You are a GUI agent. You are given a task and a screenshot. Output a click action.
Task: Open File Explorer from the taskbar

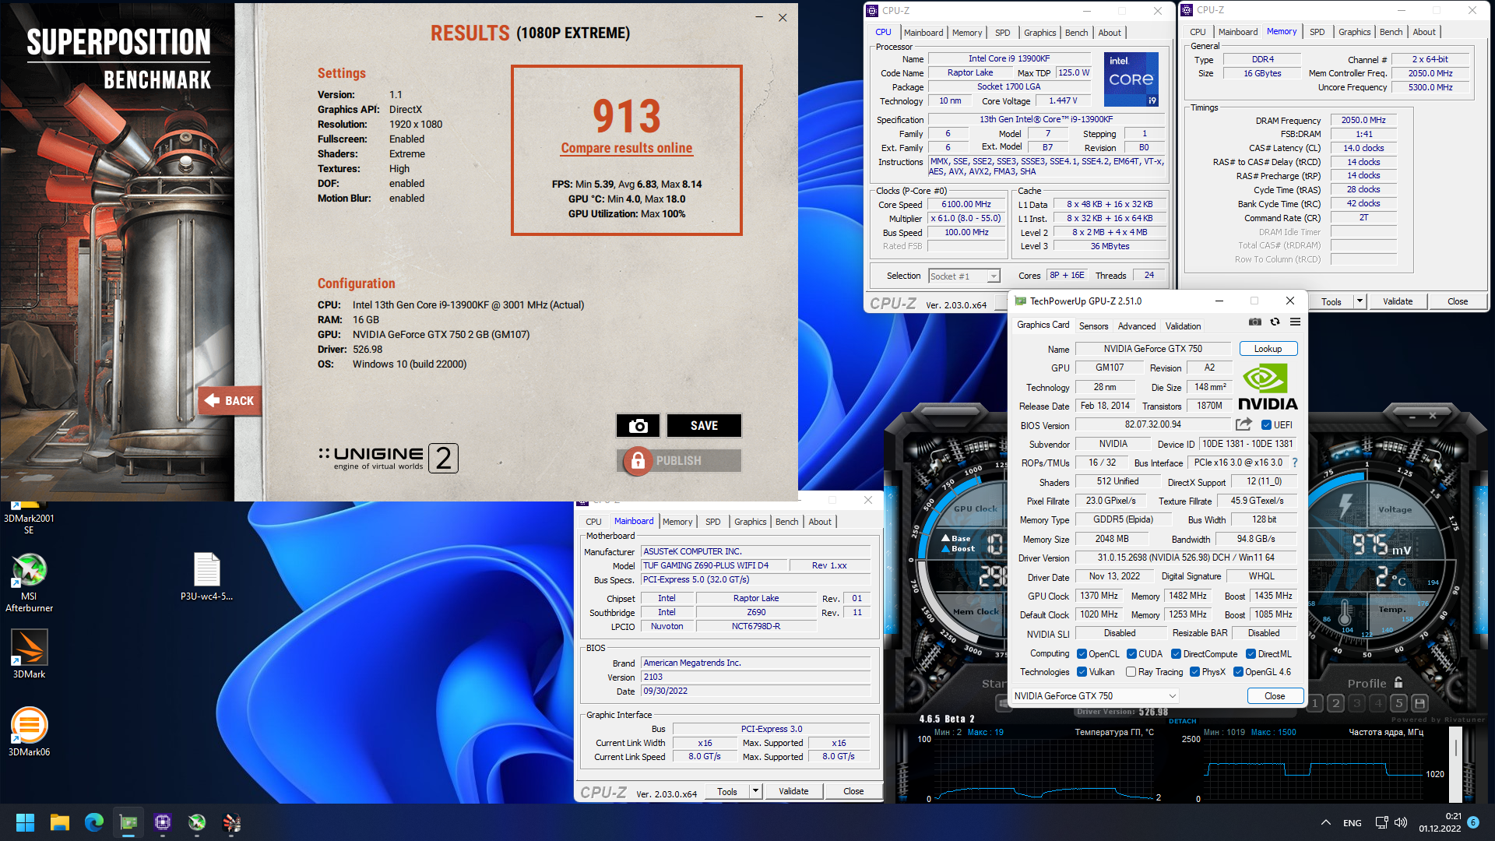tap(60, 822)
